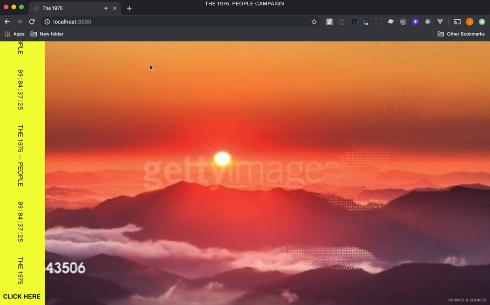490x305 pixels.
Task: Mute the tab via speaker icon
Action: click(106, 8)
